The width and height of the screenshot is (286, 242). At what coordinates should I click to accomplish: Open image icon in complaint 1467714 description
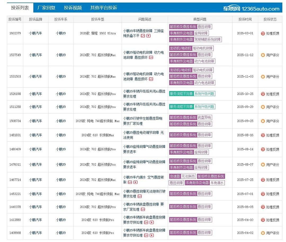pos(130,182)
